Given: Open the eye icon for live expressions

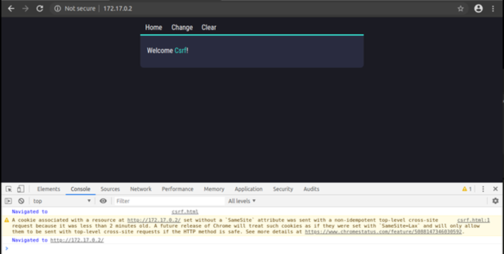Looking at the screenshot, I should click(103, 201).
